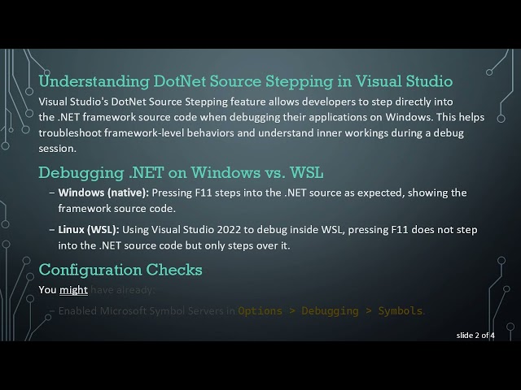Viewport: 521px width, 390px height.
Task: Click the heading "Debugging .NET on Windows vs. WSL"
Action: pyautogui.click(x=181, y=173)
